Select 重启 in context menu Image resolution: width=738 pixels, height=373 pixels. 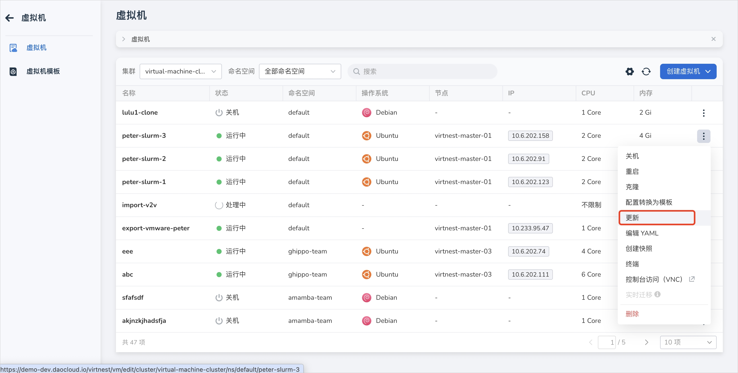(x=664, y=172)
